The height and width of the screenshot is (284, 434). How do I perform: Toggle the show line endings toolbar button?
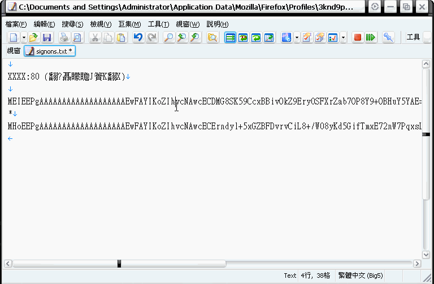(x=244, y=37)
